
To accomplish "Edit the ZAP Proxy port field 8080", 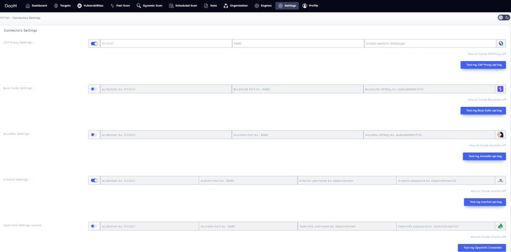I will [298, 43].
